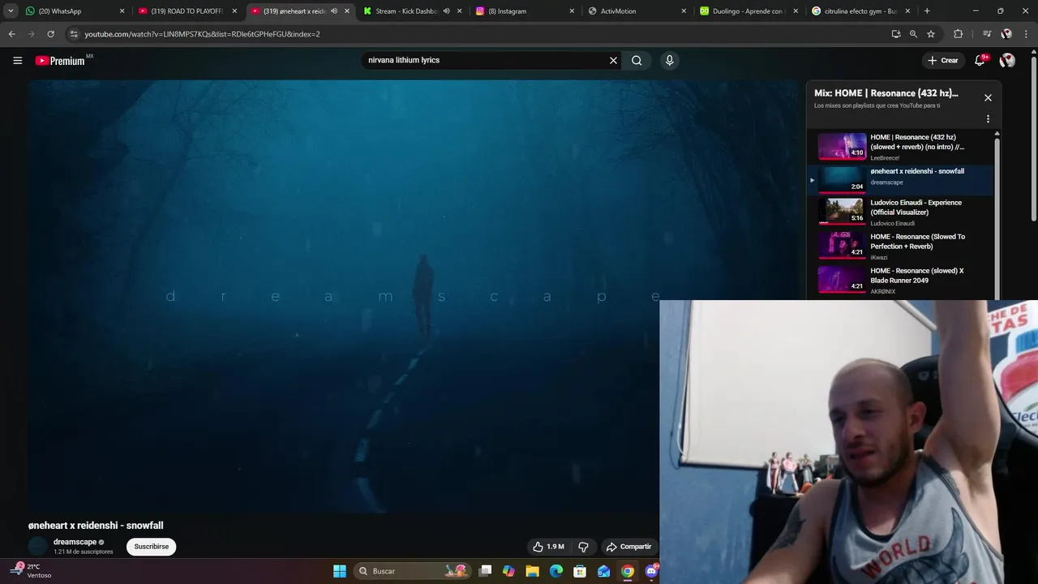Open a new browser tab
The height and width of the screenshot is (584, 1038).
pyautogui.click(x=927, y=11)
